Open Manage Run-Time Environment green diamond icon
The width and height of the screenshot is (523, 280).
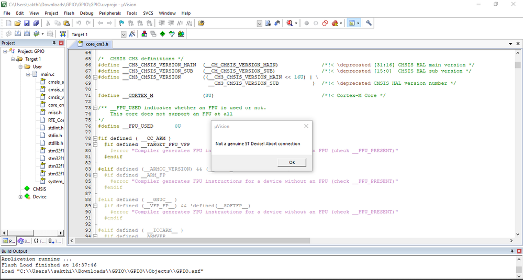click(162, 34)
